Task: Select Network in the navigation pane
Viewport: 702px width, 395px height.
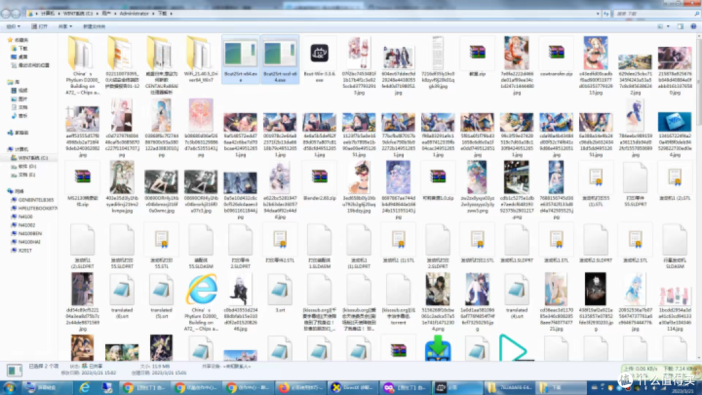Action: [16, 191]
